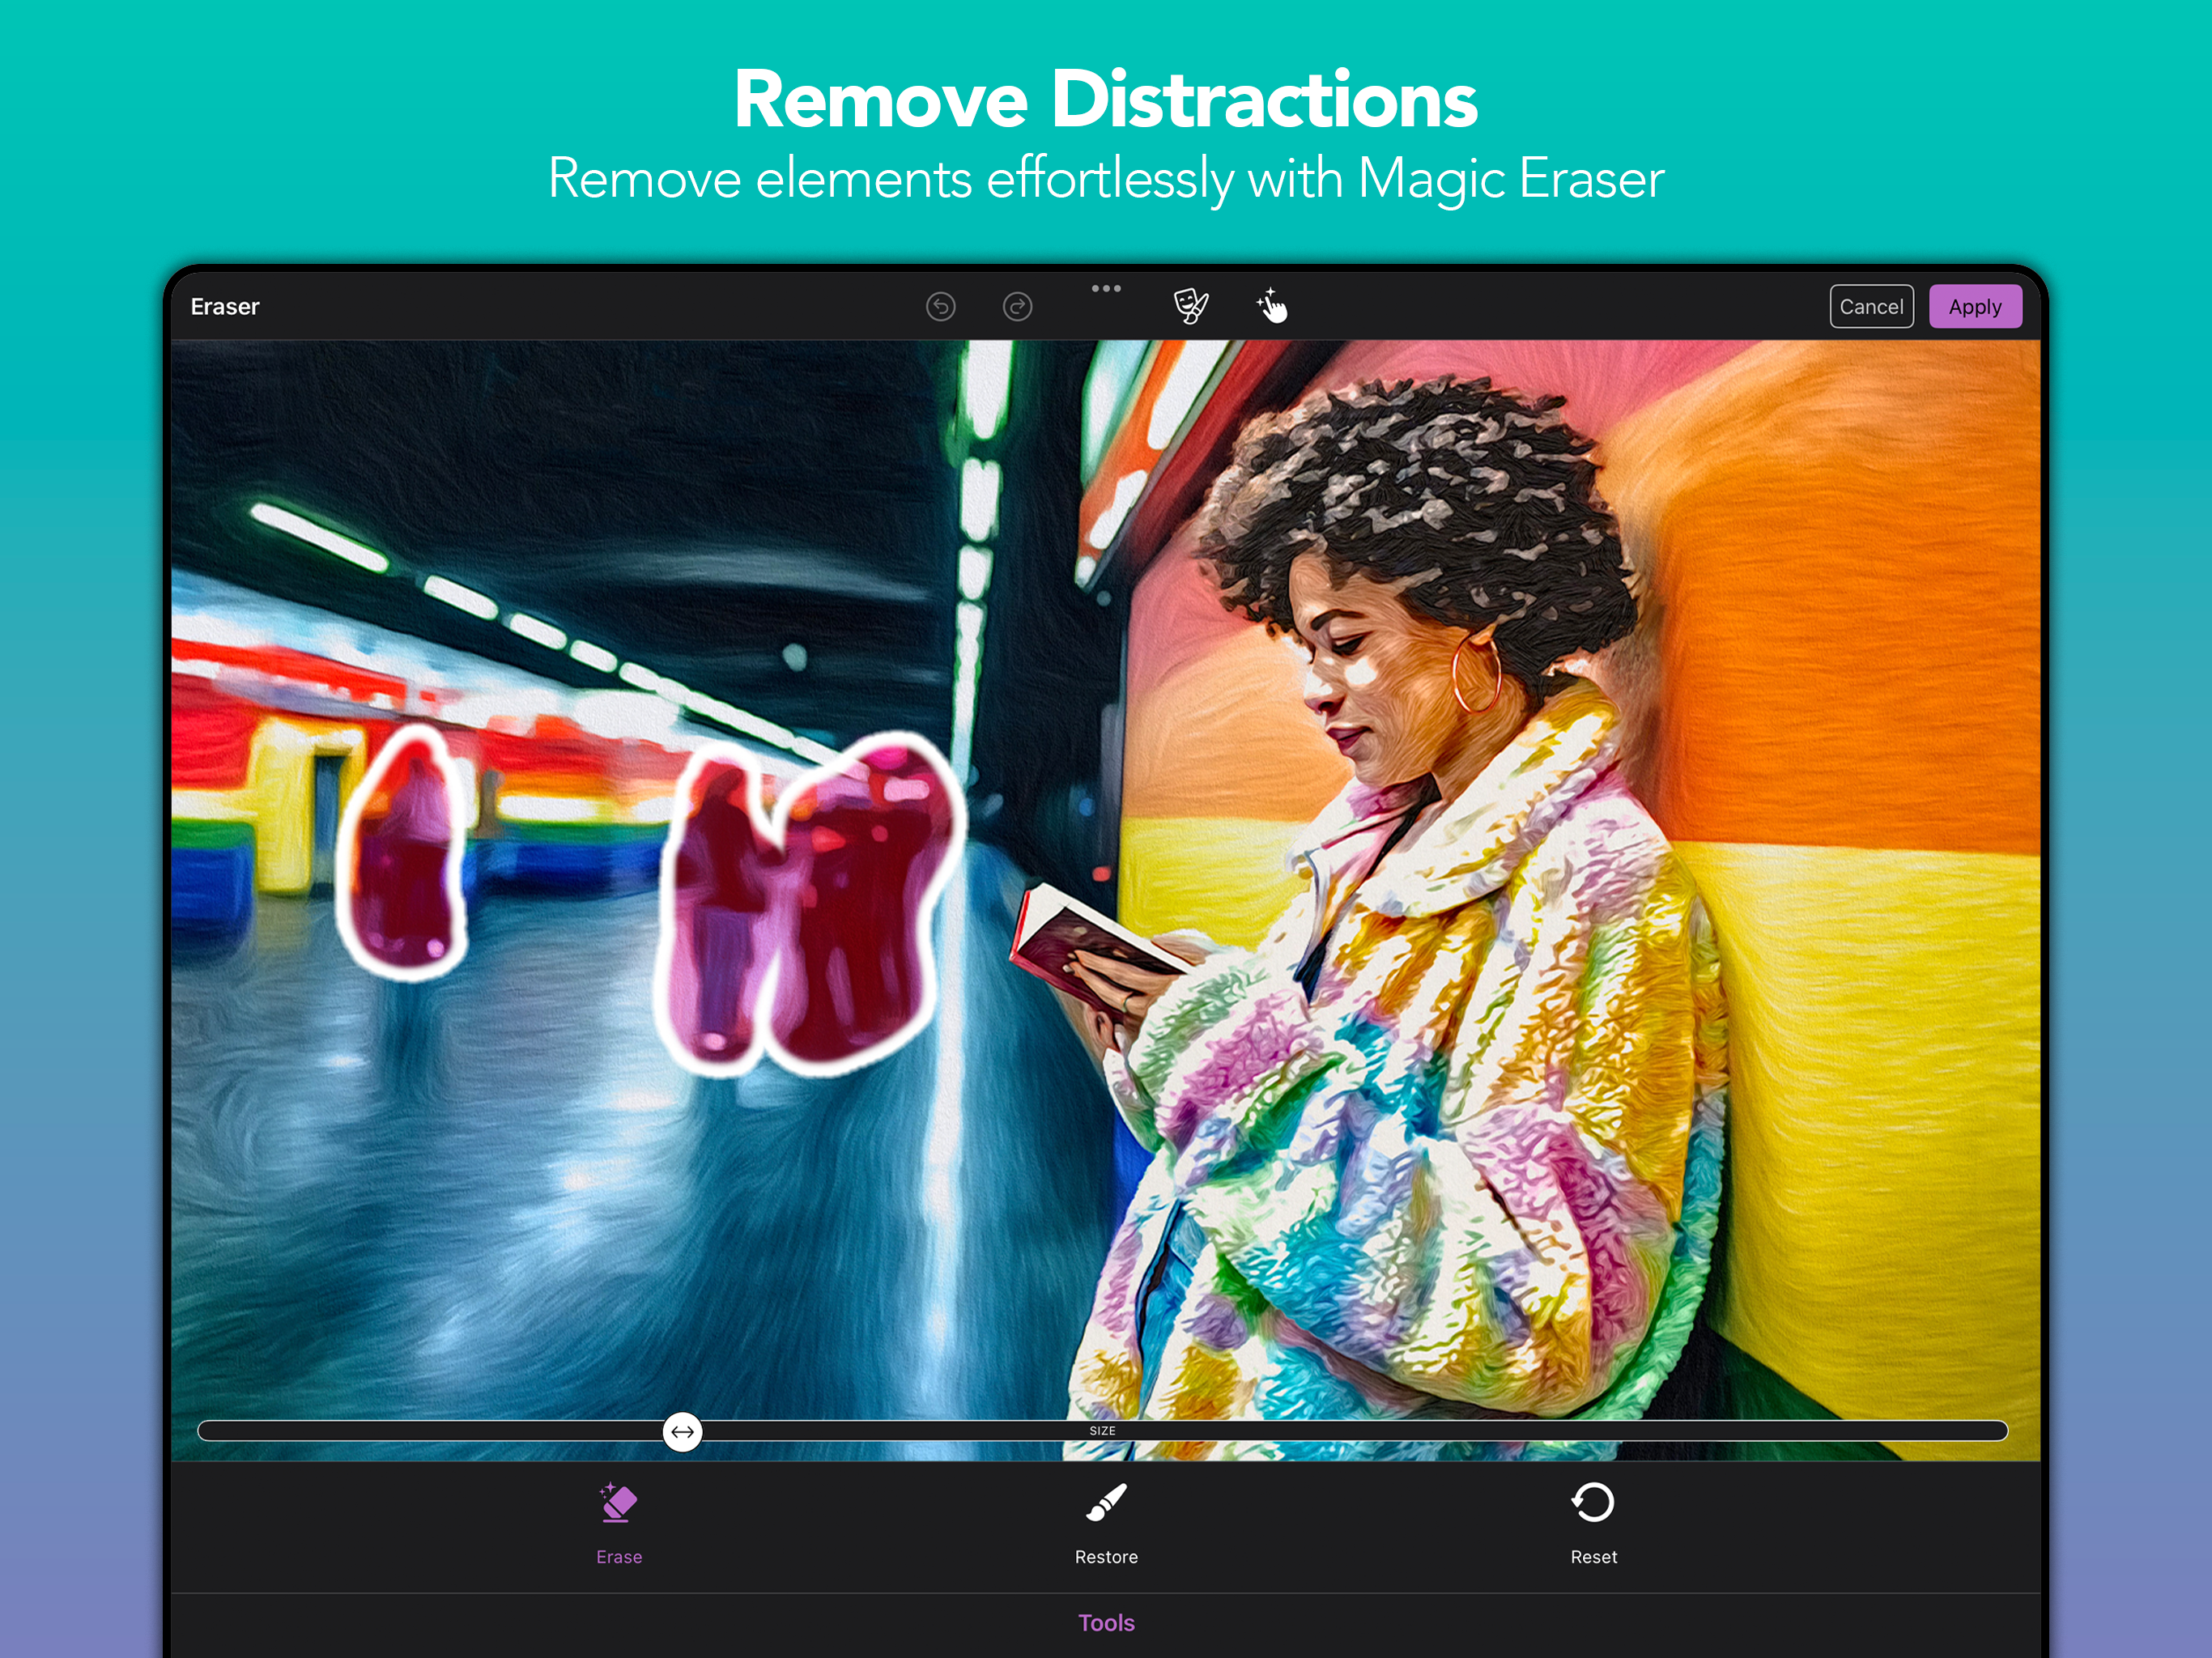Cancel the Eraser edits
Screen dimensions: 2212x1658
1871,306
